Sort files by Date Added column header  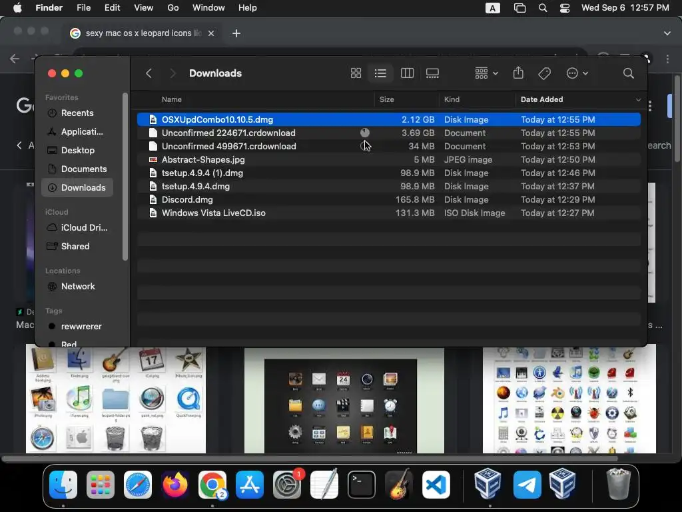(541, 99)
